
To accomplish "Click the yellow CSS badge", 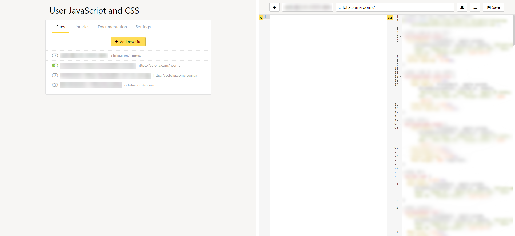I will tap(390, 18).
